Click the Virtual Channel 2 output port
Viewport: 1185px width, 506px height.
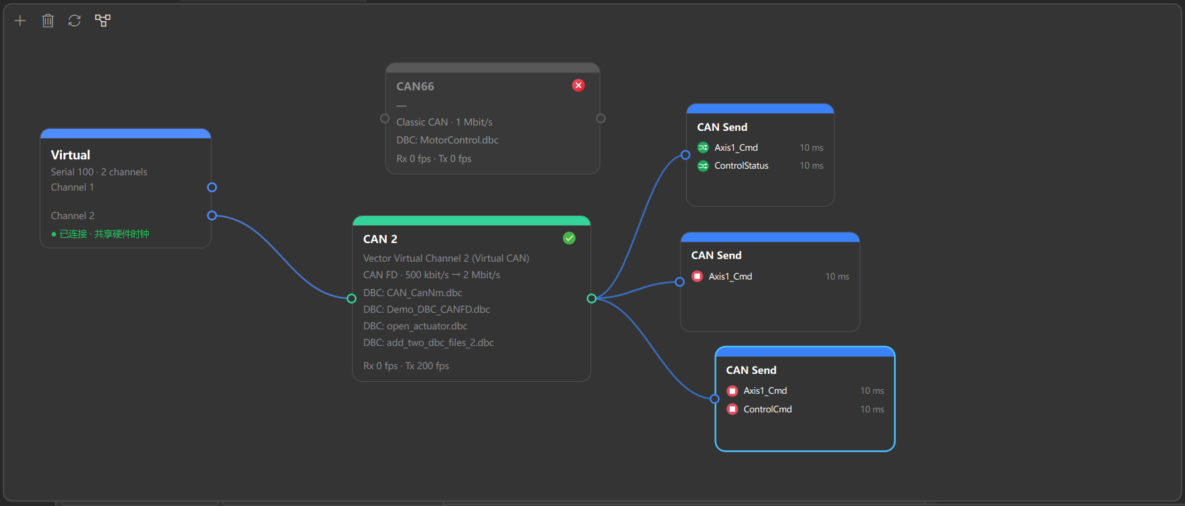pos(212,215)
